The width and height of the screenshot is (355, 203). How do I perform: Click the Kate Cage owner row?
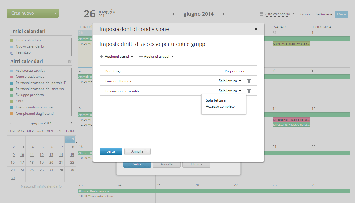pos(178,71)
